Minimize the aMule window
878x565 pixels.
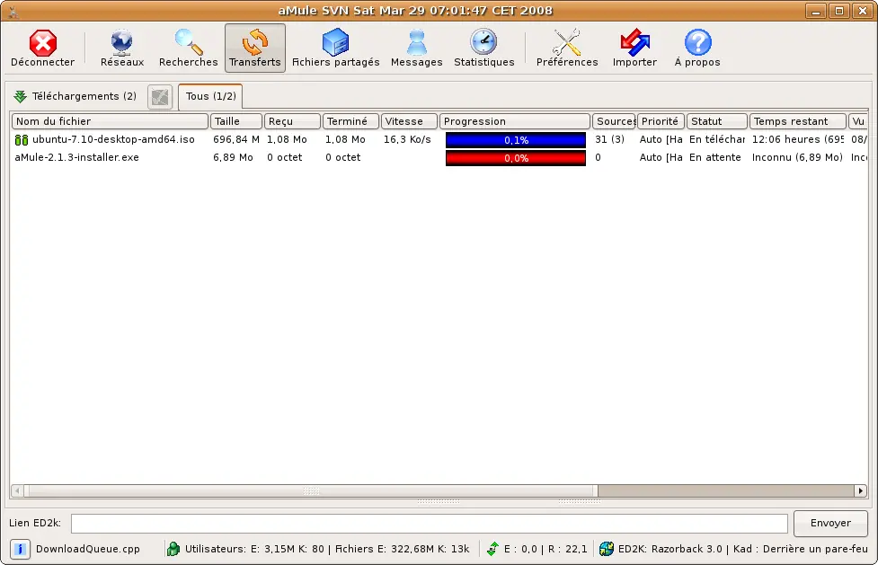(816, 11)
